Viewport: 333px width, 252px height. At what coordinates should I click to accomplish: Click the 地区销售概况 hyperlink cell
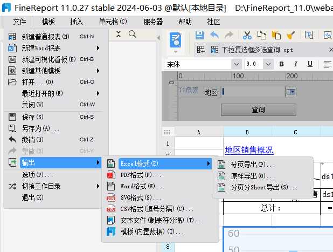249,150
